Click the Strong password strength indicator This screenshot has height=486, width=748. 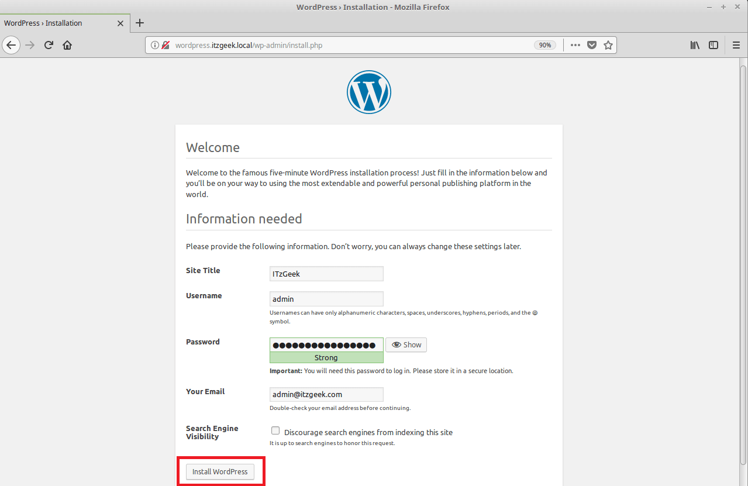click(326, 358)
